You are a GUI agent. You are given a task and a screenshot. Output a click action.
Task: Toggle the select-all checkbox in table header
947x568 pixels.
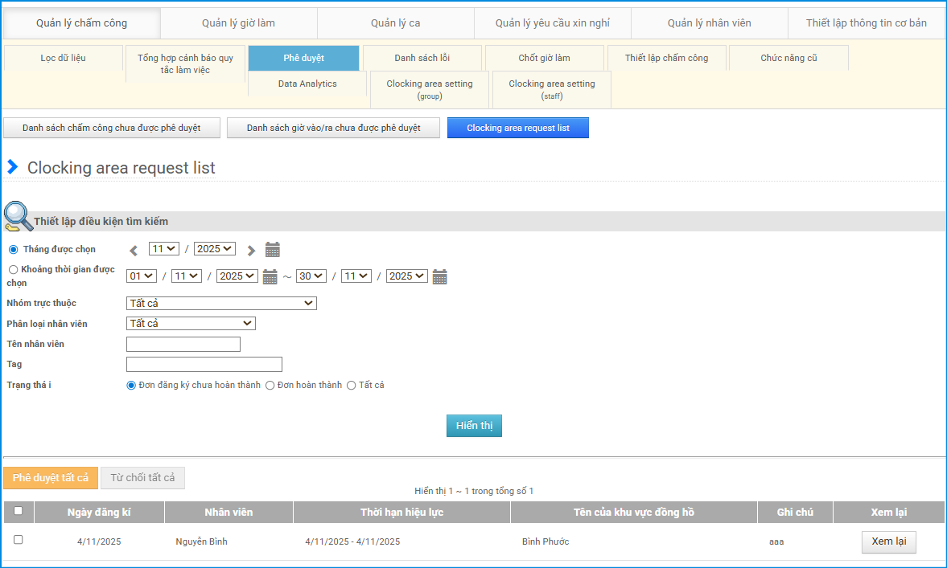(x=19, y=511)
